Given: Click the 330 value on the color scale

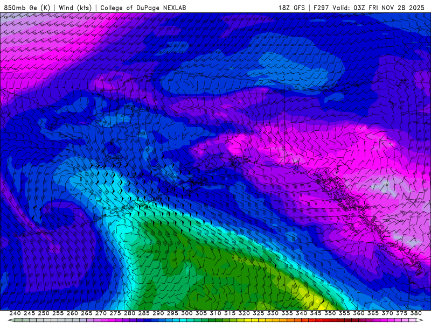Looking at the screenshot, I should [273, 313].
